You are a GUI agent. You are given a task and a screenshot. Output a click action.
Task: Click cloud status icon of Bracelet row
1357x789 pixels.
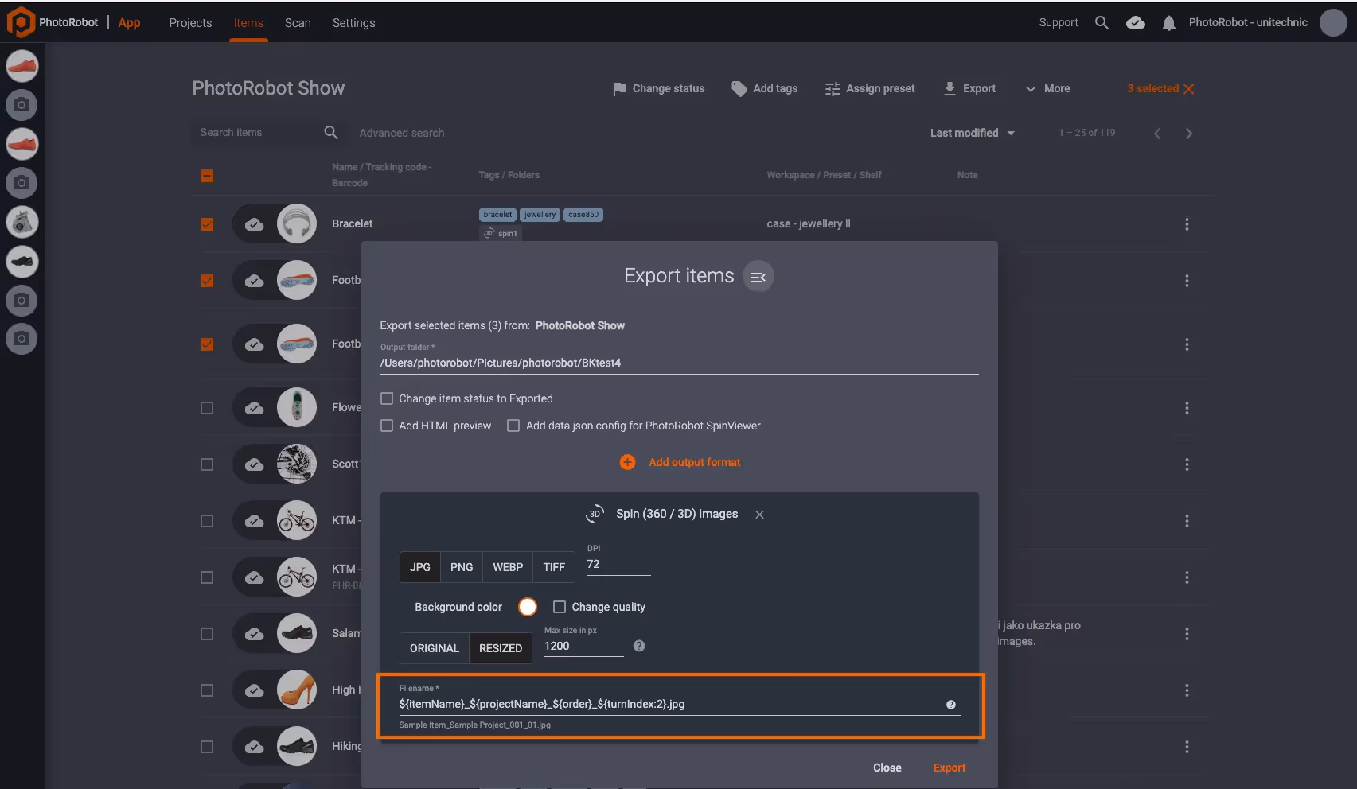254,224
